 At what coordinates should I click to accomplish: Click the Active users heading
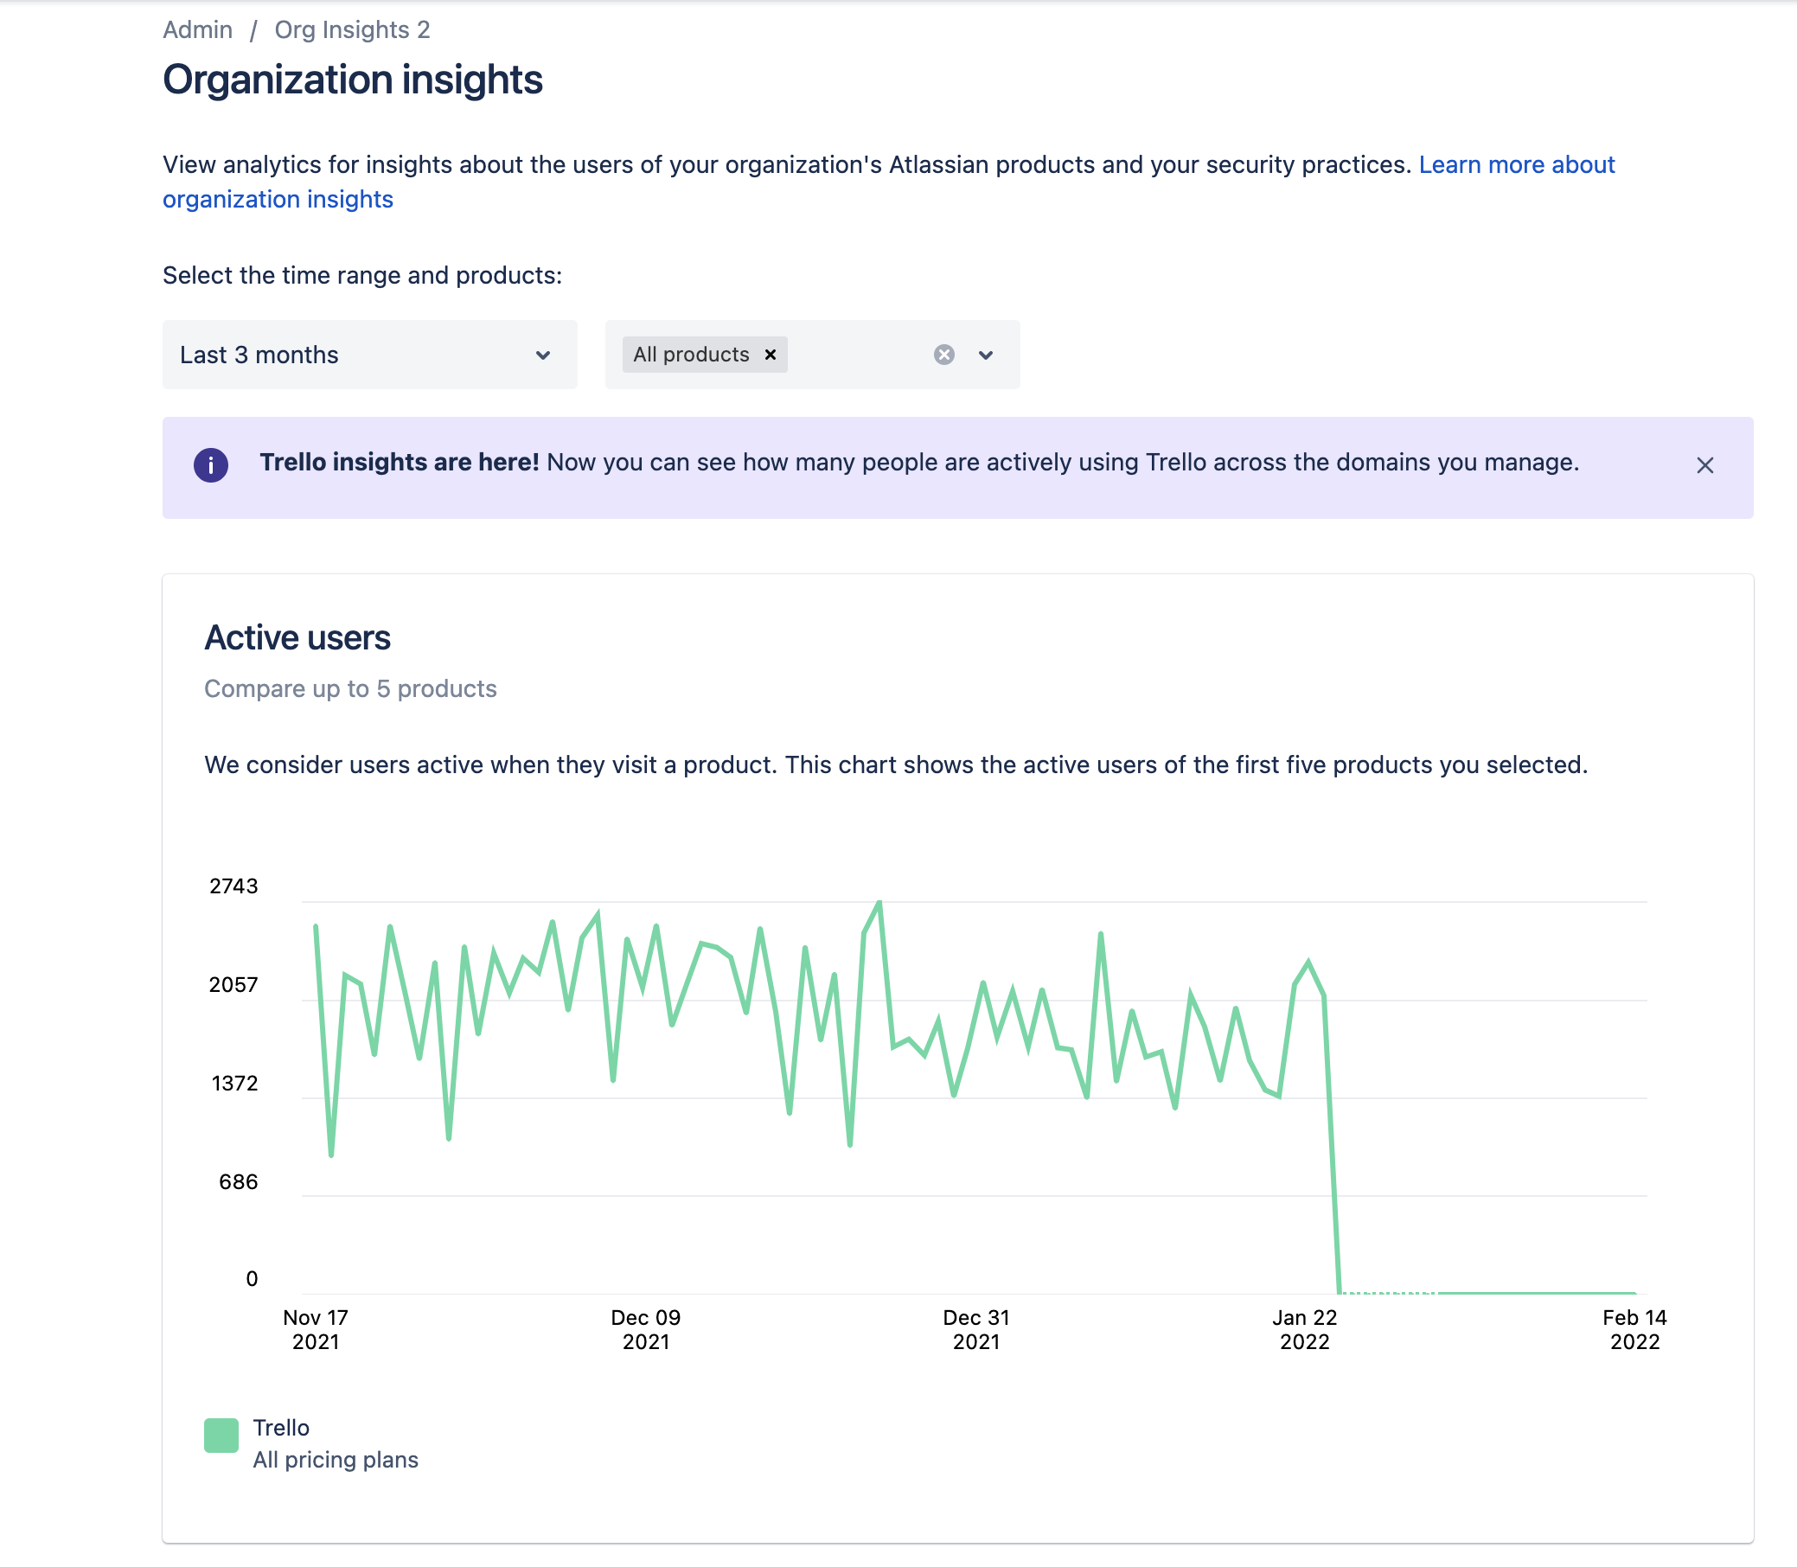click(297, 637)
